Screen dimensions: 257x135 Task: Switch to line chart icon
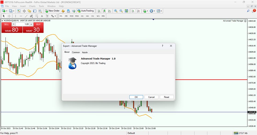point(110,11)
